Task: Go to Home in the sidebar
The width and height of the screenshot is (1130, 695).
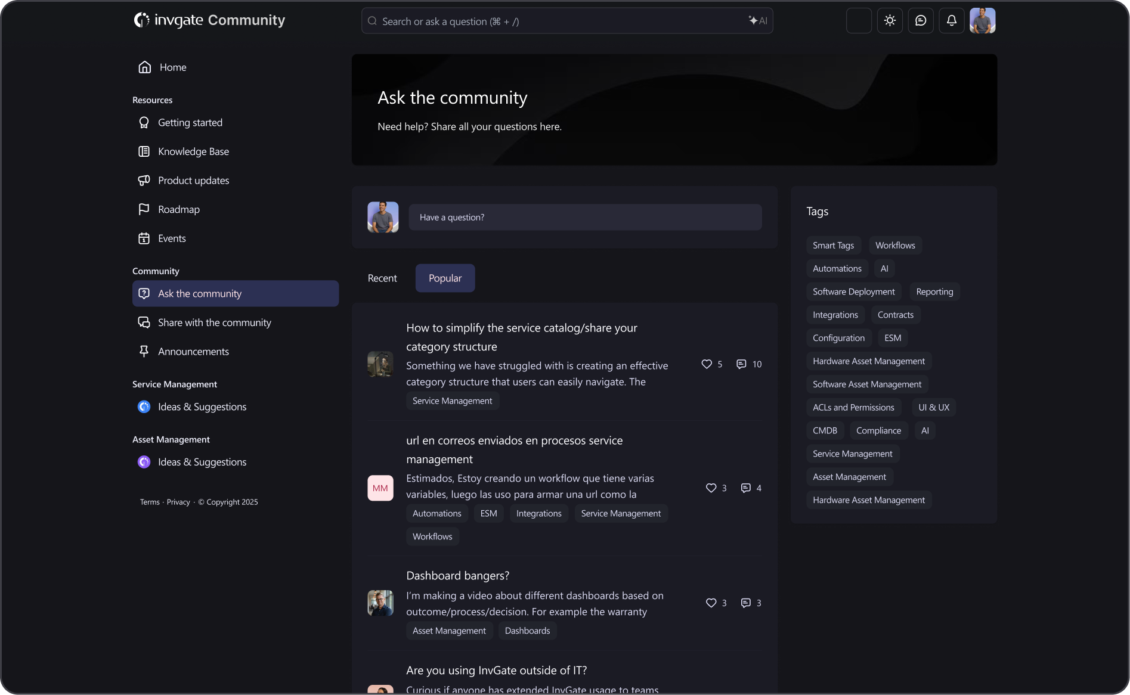Action: (x=172, y=67)
